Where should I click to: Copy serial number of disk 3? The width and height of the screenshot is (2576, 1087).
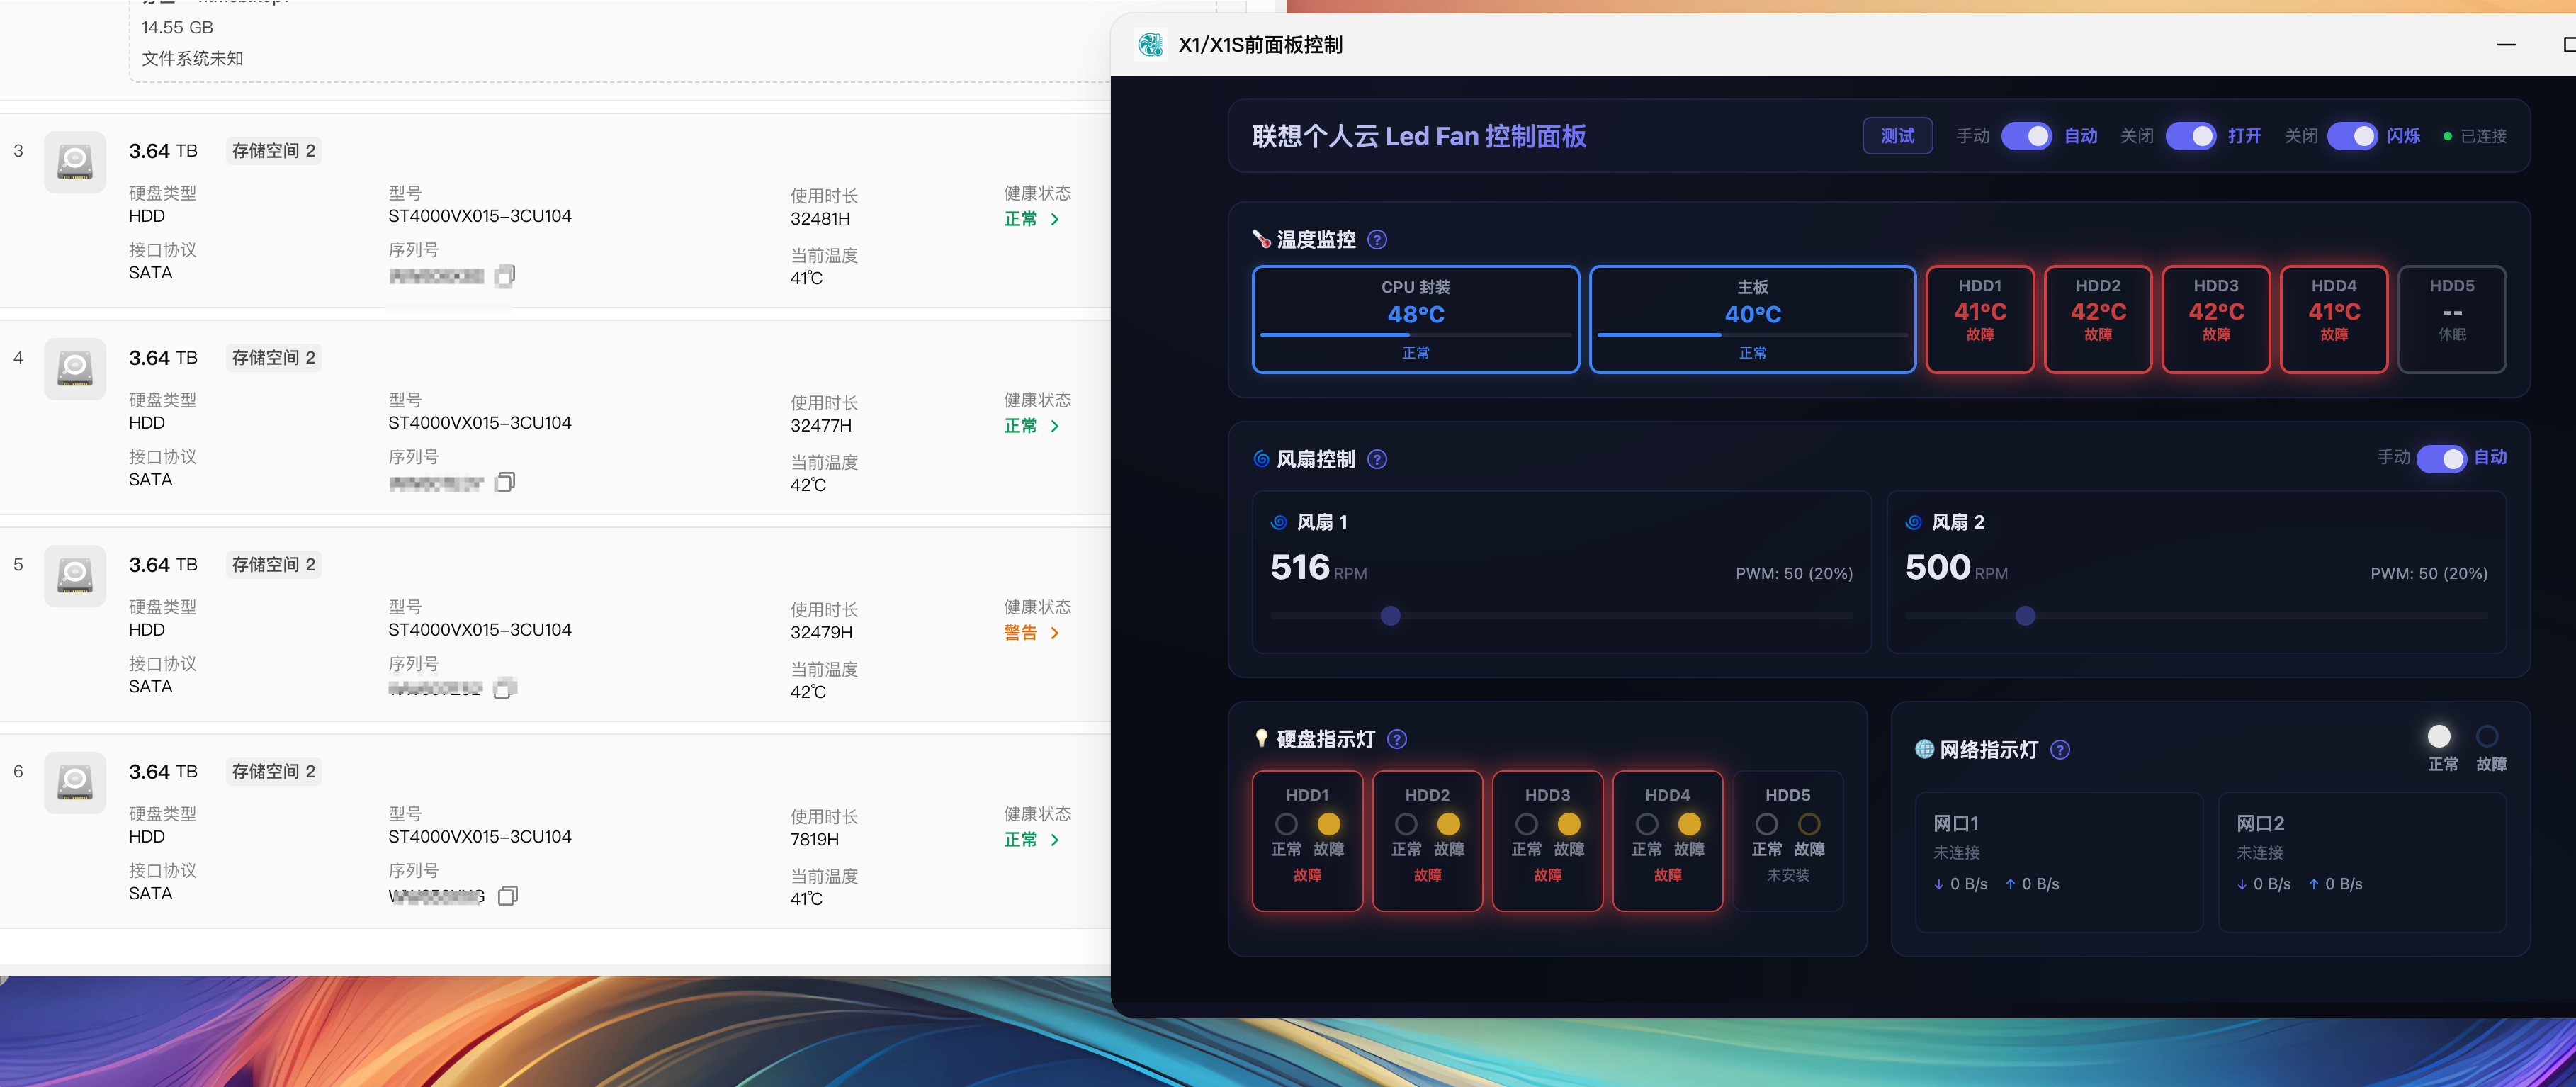click(506, 275)
